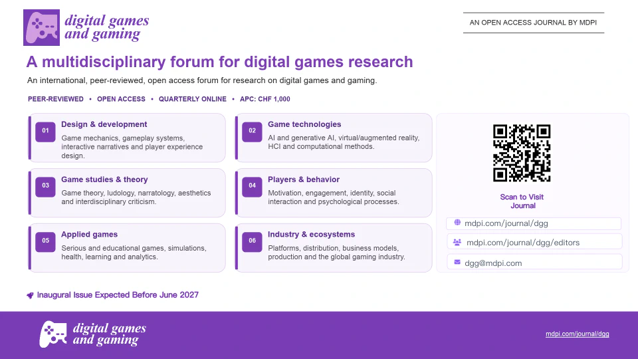Click Inaugural Issue Expected Before June 2027
The image size is (638, 359).
point(118,295)
